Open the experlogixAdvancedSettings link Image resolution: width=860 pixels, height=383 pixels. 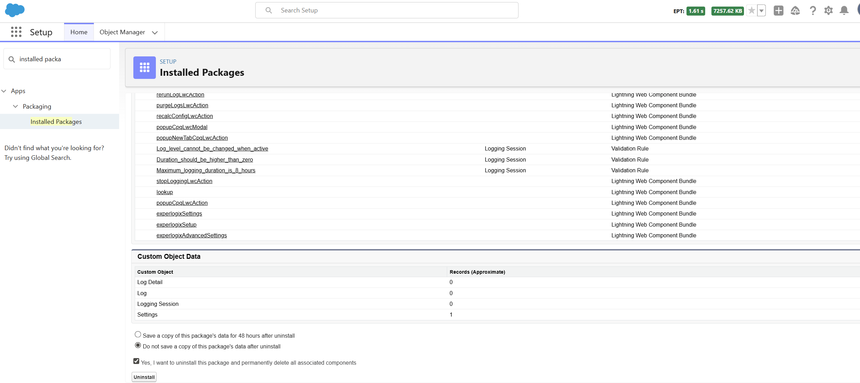pyautogui.click(x=192, y=235)
